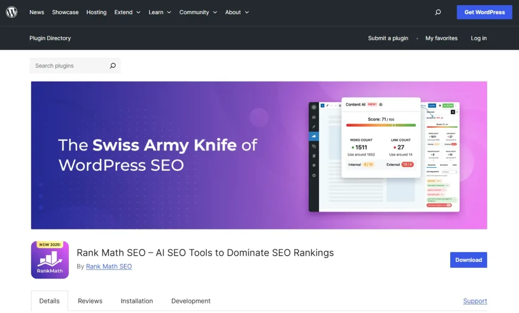Go to the Showcase section
519x313 pixels.
click(65, 12)
